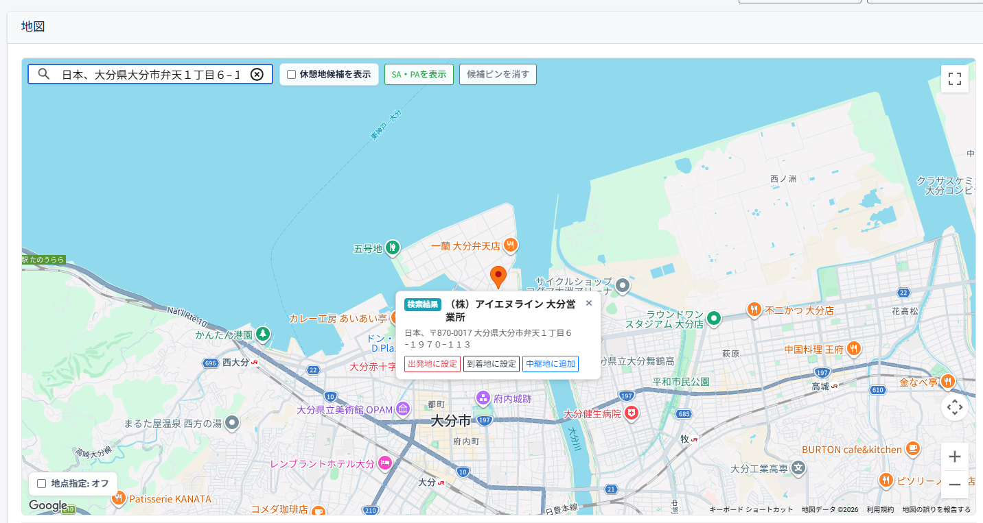983x523 pixels.
Task: Click the かんたん港園 park marker
Action: point(263,335)
